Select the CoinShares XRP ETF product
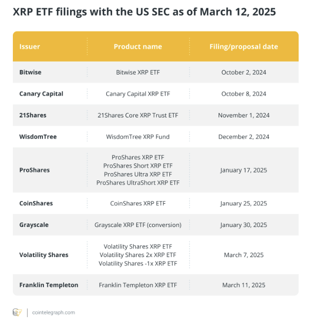Image resolution: width=311 pixels, height=328 pixels. click(138, 203)
